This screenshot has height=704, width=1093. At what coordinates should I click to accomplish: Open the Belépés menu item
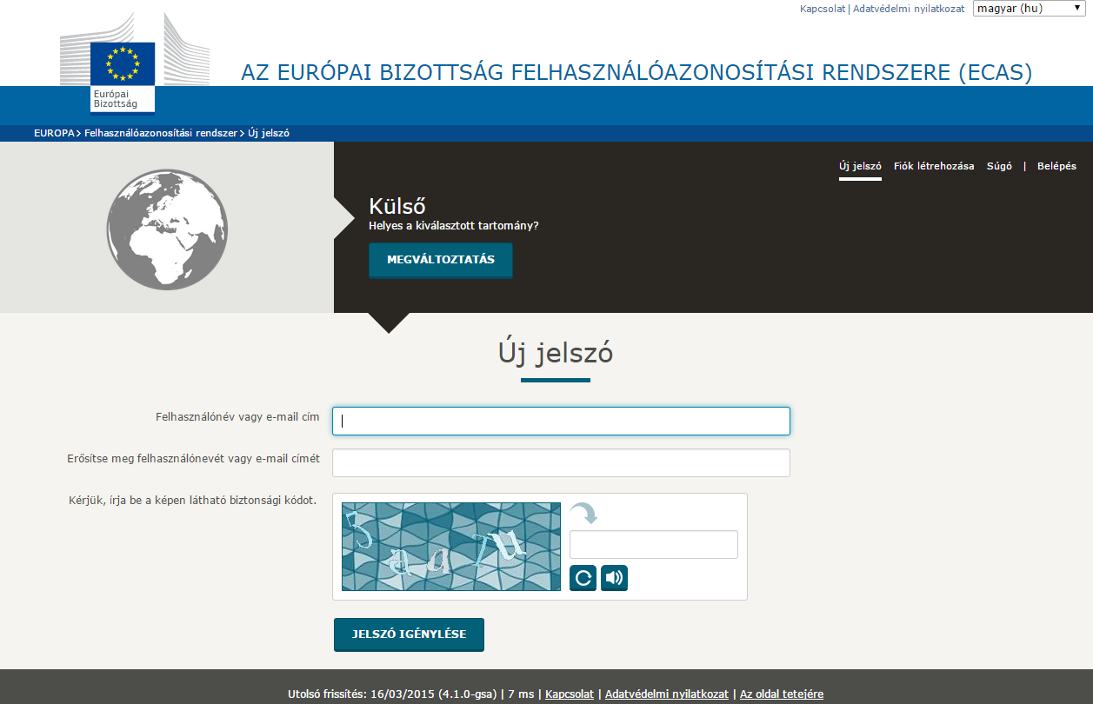pos(1056,166)
